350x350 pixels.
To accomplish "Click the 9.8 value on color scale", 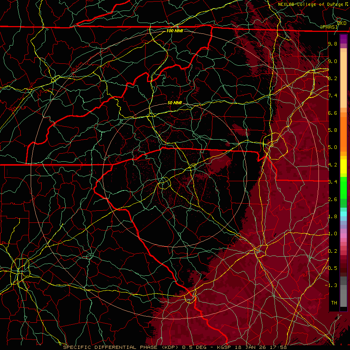I will 332,44.
